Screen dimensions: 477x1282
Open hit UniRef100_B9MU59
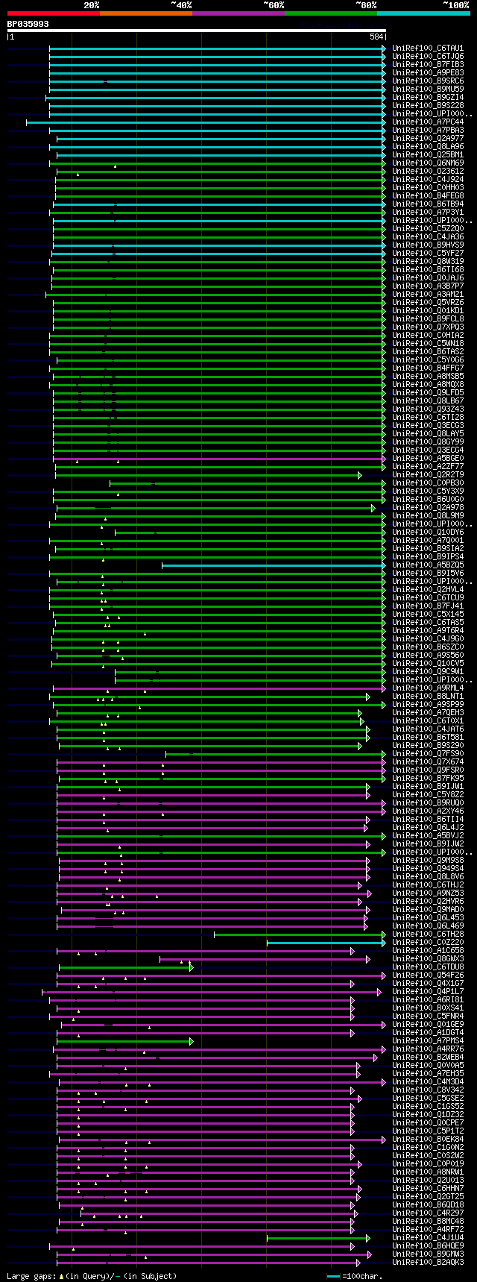(x=428, y=89)
